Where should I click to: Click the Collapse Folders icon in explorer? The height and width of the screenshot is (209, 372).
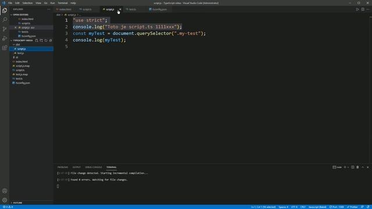(51, 41)
